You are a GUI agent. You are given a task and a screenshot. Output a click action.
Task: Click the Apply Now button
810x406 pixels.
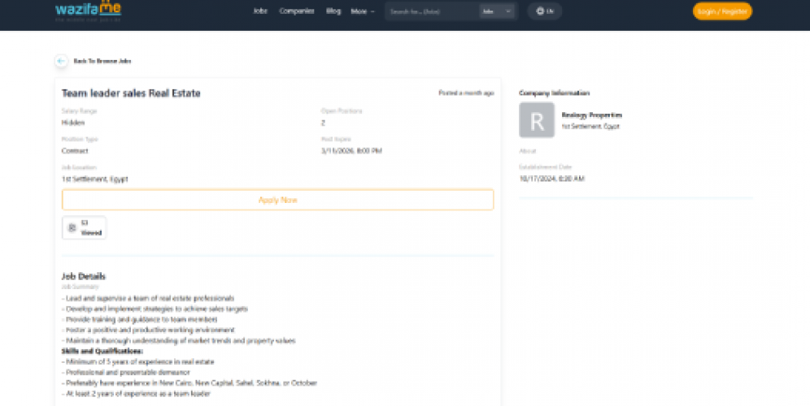pyautogui.click(x=278, y=200)
